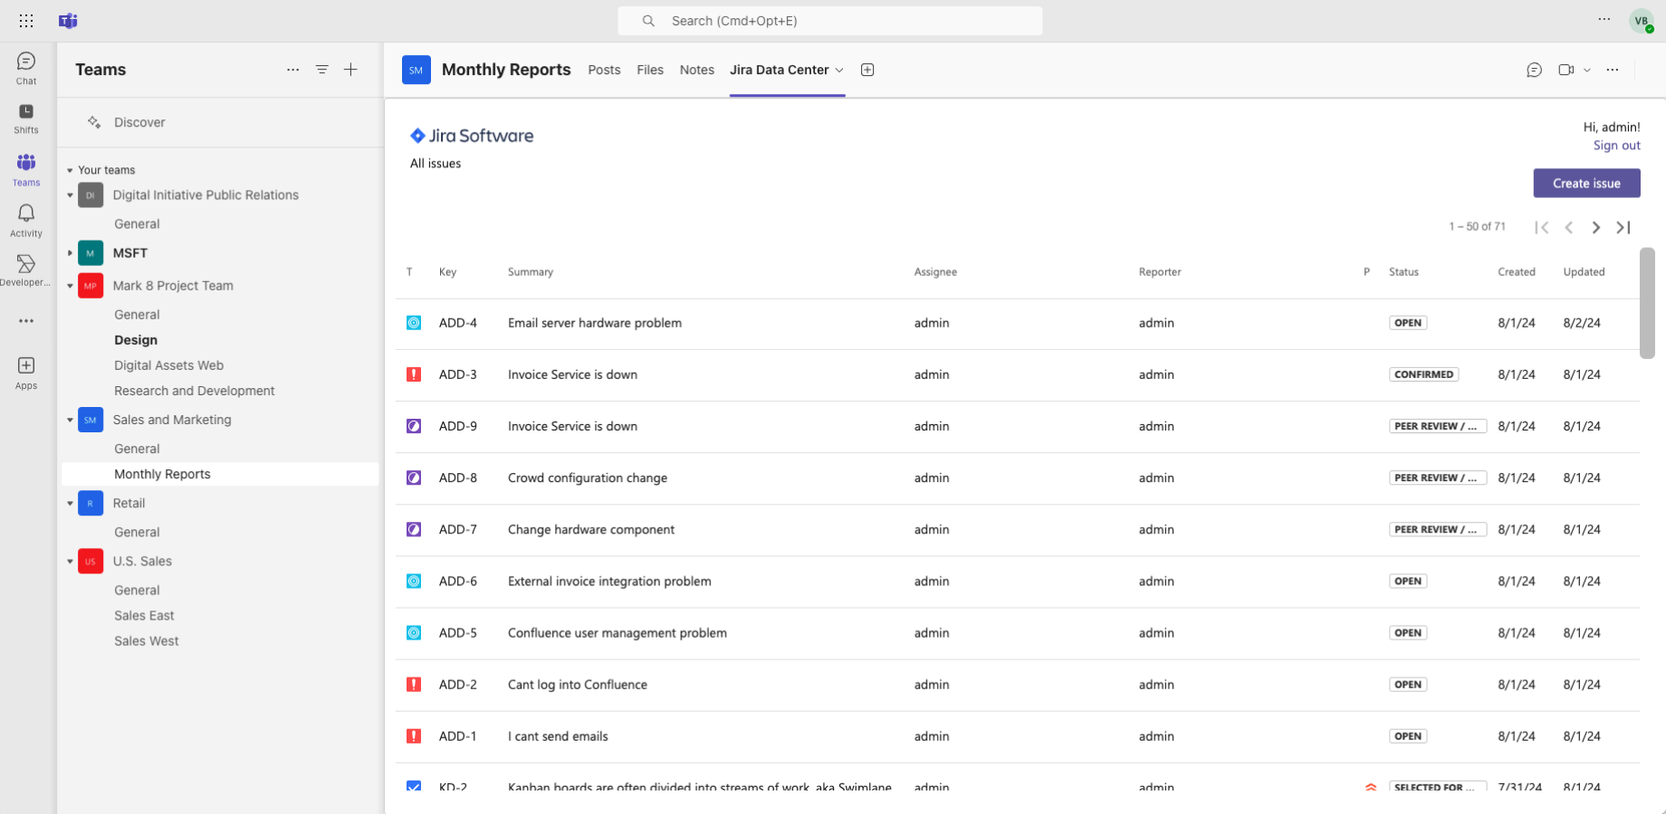Screen dimensions: 1666x814
Task: Collapse the Sales and Marketing team
Action: (70, 420)
